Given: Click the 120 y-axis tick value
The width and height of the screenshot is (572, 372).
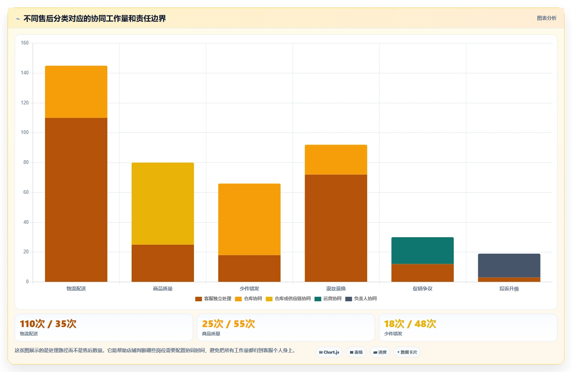Looking at the screenshot, I should coord(25,103).
